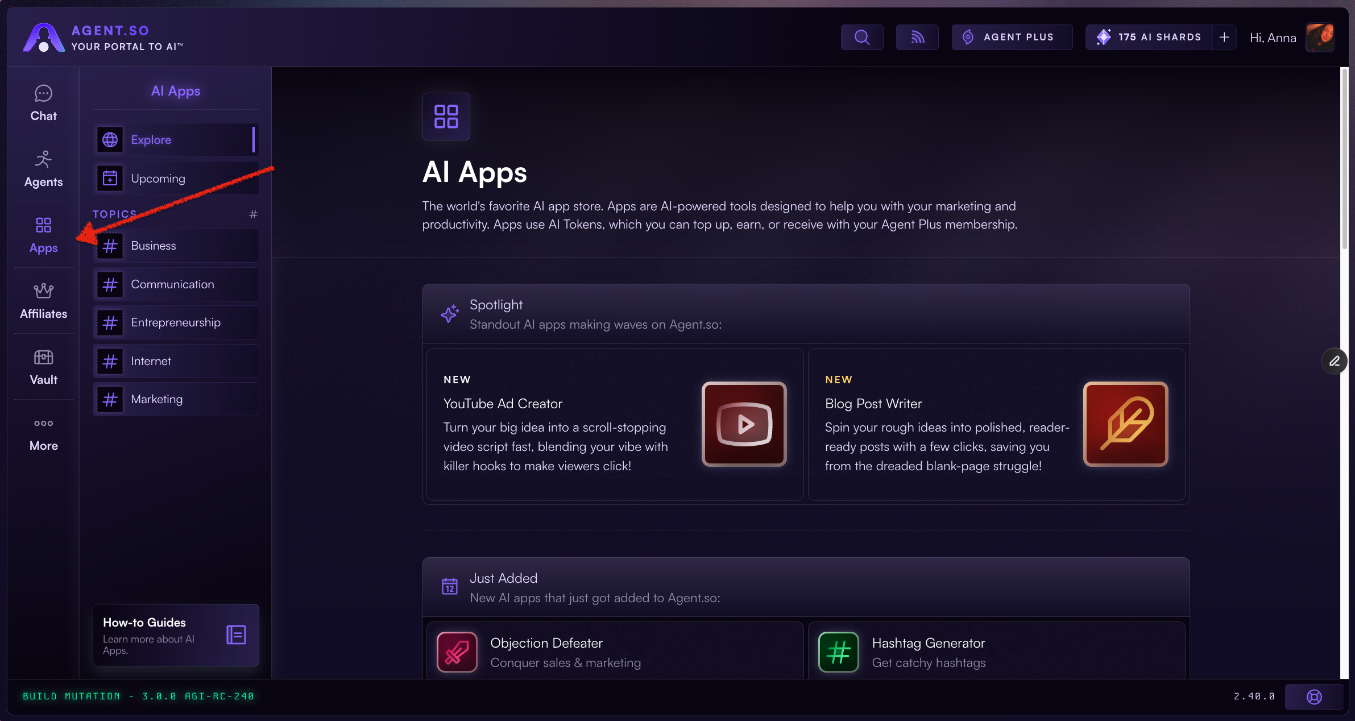This screenshot has height=721, width=1355.
Task: Open the Vault section
Action: (43, 367)
